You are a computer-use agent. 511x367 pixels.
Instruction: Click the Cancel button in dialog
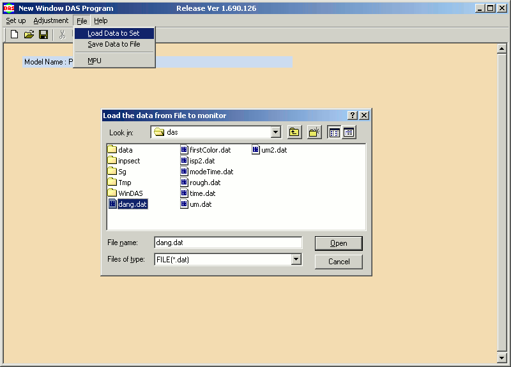[x=339, y=262]
